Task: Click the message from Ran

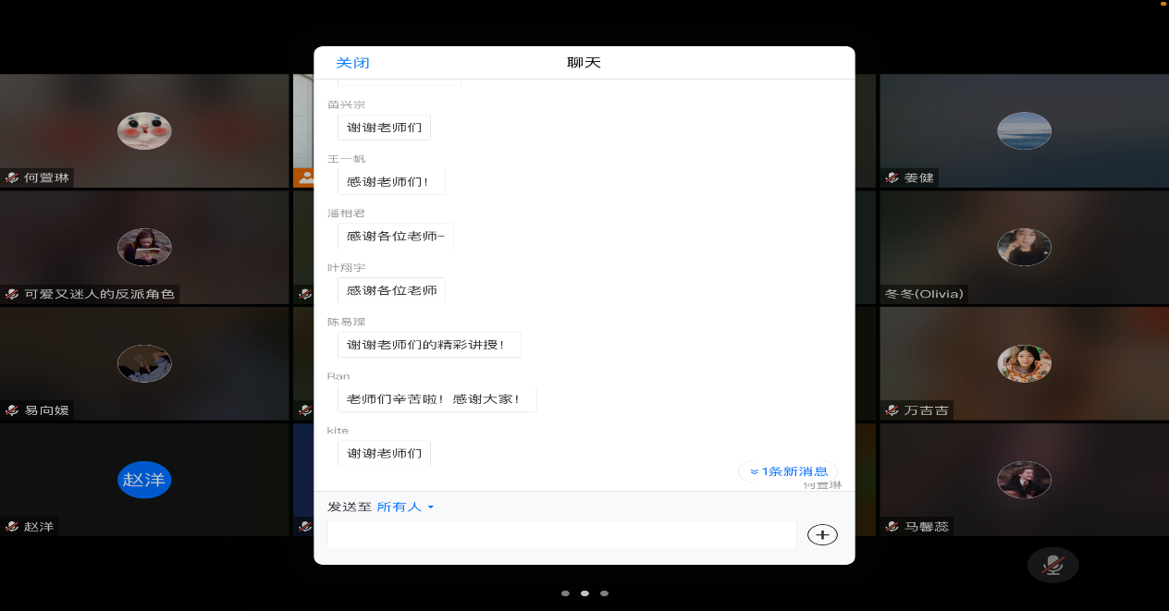Action: tap(437, 399)
